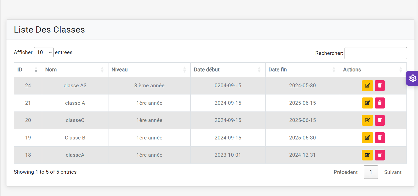418x196 pixels.
Task: Click edit icon for class ID 21
Action: [367, 103]
